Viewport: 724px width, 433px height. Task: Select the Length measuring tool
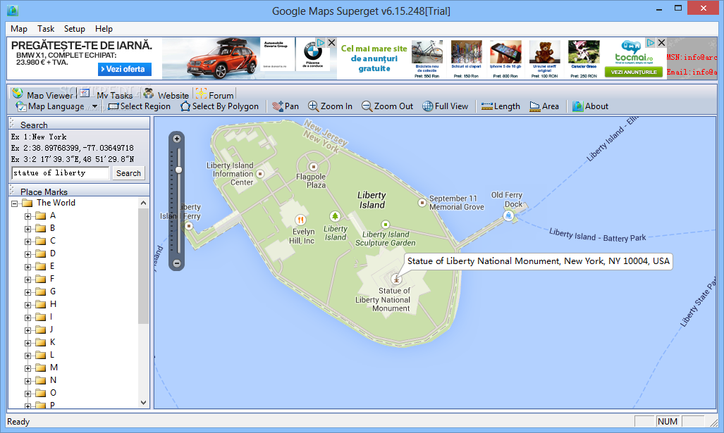501,106
